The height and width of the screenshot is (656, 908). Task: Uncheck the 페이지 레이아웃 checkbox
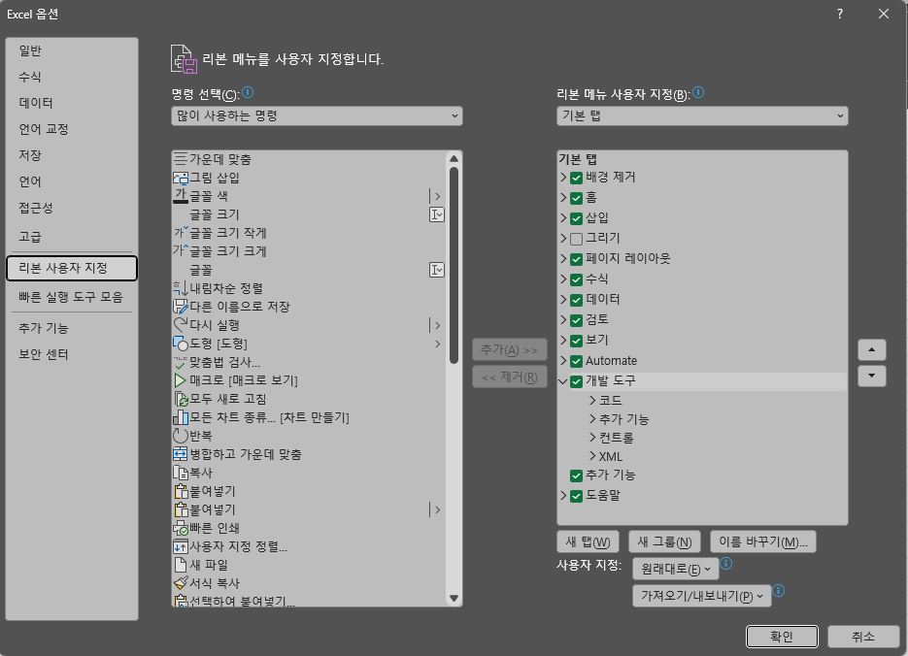pos(576,258)
